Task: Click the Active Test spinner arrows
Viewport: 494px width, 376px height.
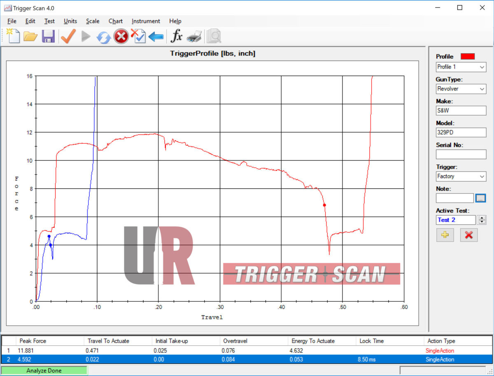Action: pyautogui.click(x=482, y=220)
